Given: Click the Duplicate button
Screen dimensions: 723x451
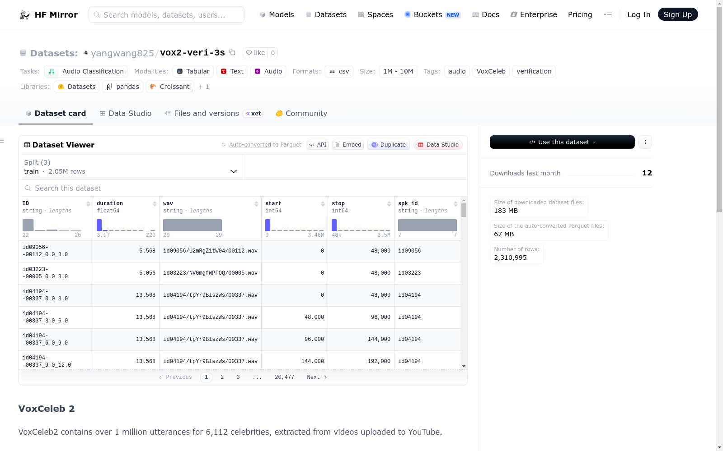Looking at the screenshot, I should [389, 145].
